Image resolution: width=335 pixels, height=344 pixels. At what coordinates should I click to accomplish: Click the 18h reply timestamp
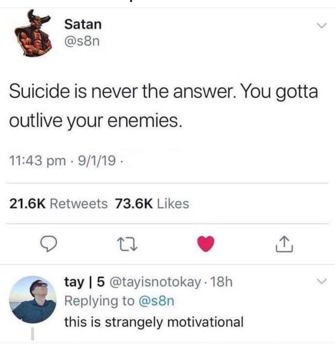pos(222,282)
